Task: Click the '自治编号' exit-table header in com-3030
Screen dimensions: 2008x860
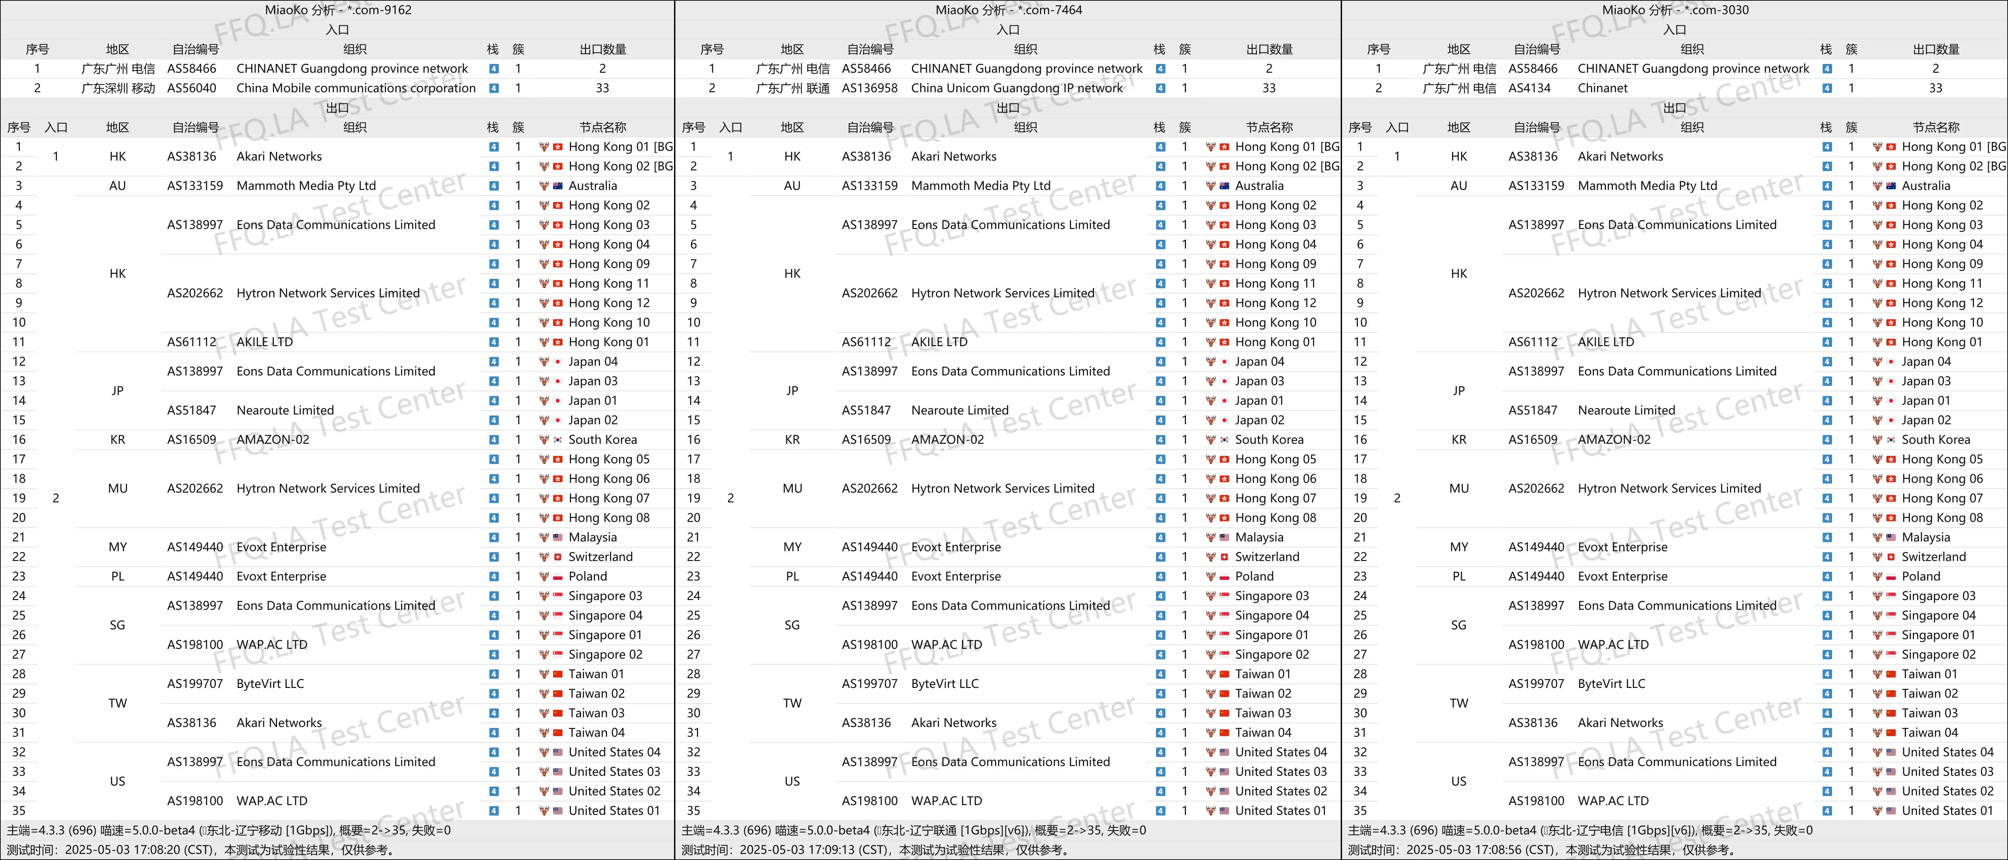Action: [1537, 127]
